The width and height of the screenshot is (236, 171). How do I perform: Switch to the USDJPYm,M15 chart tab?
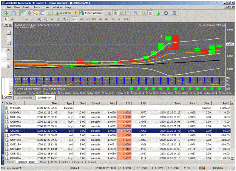25,97
